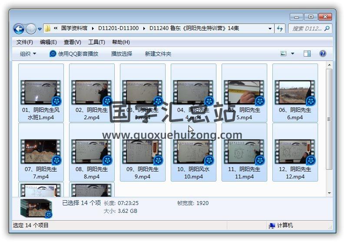Open the recent locations dropdown arrow
Screen dimensions: 345x242
point(40,29)
